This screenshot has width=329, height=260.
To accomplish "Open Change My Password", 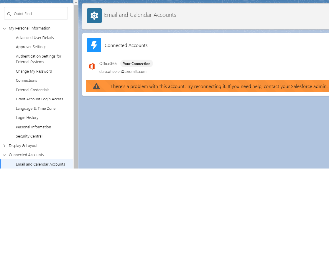I will tap(33, 71).
